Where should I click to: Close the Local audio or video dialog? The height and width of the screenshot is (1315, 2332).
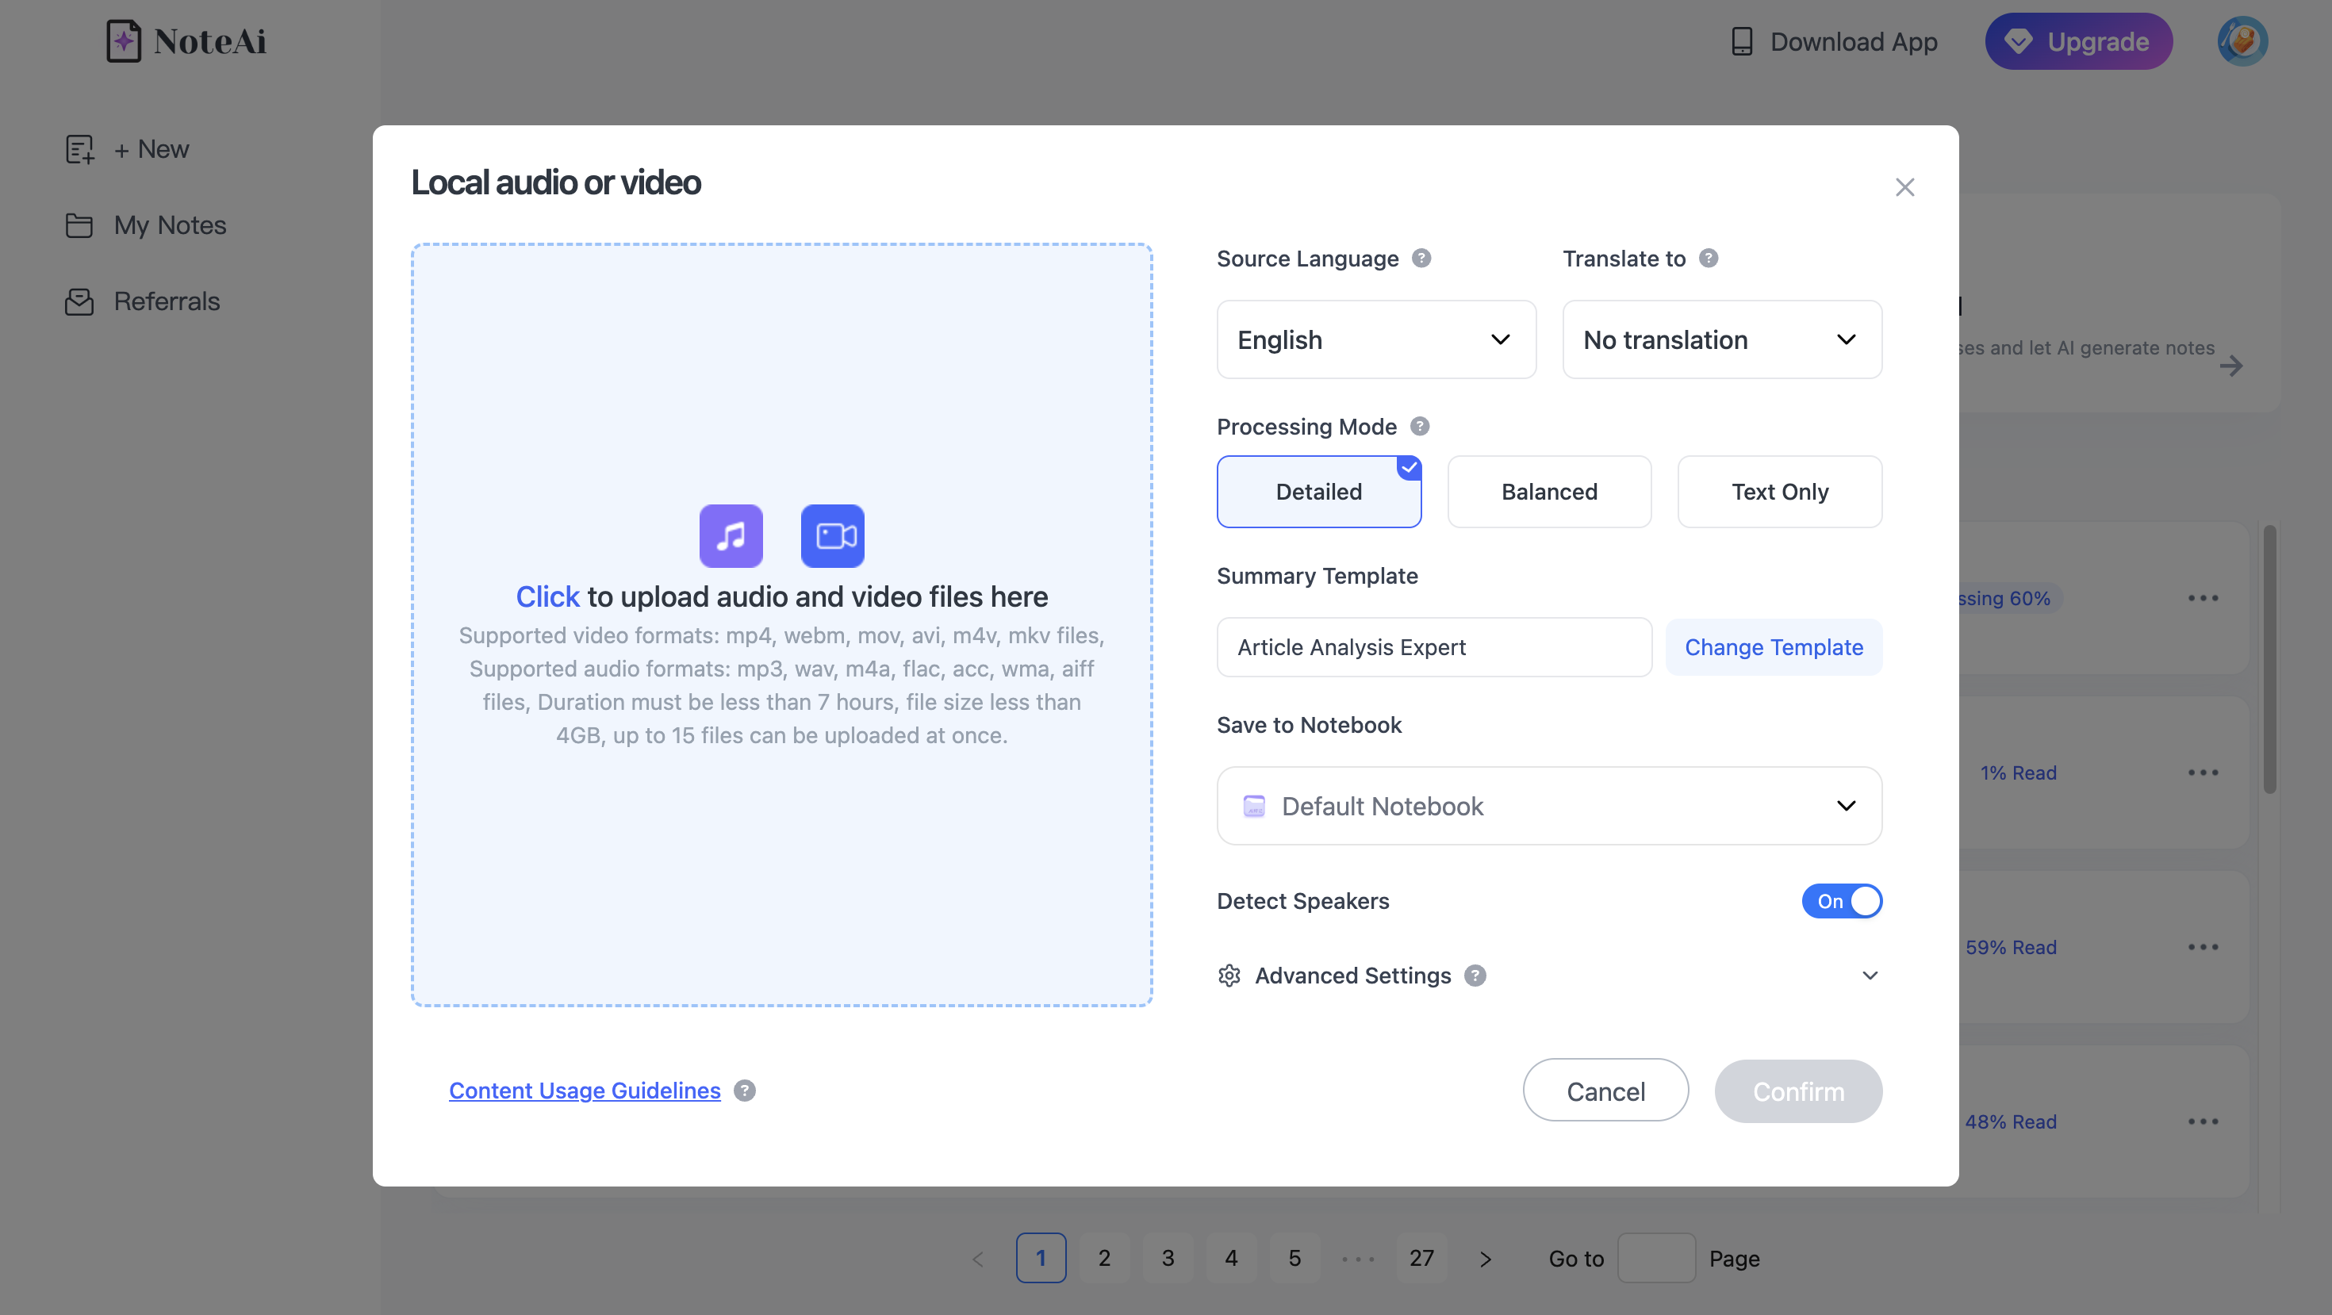[1904, 187]
